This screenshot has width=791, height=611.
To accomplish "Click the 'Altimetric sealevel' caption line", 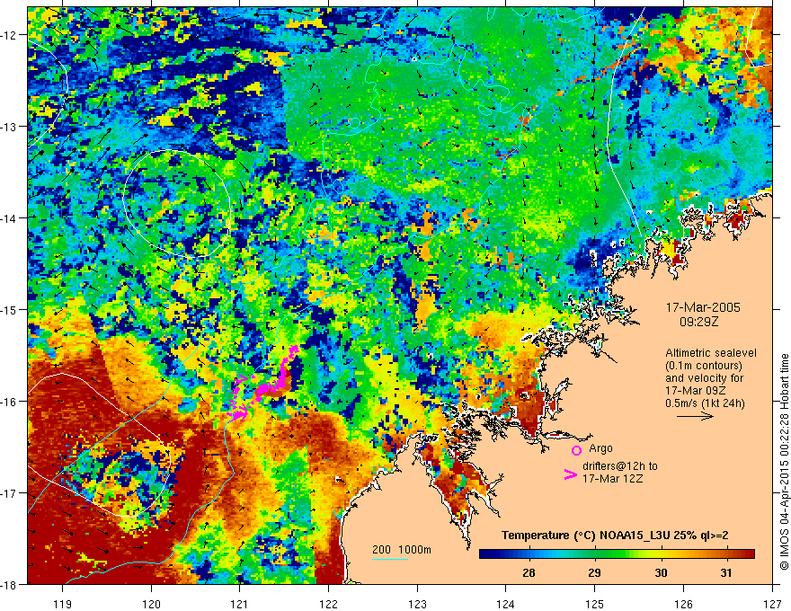I will coord(711,353).
